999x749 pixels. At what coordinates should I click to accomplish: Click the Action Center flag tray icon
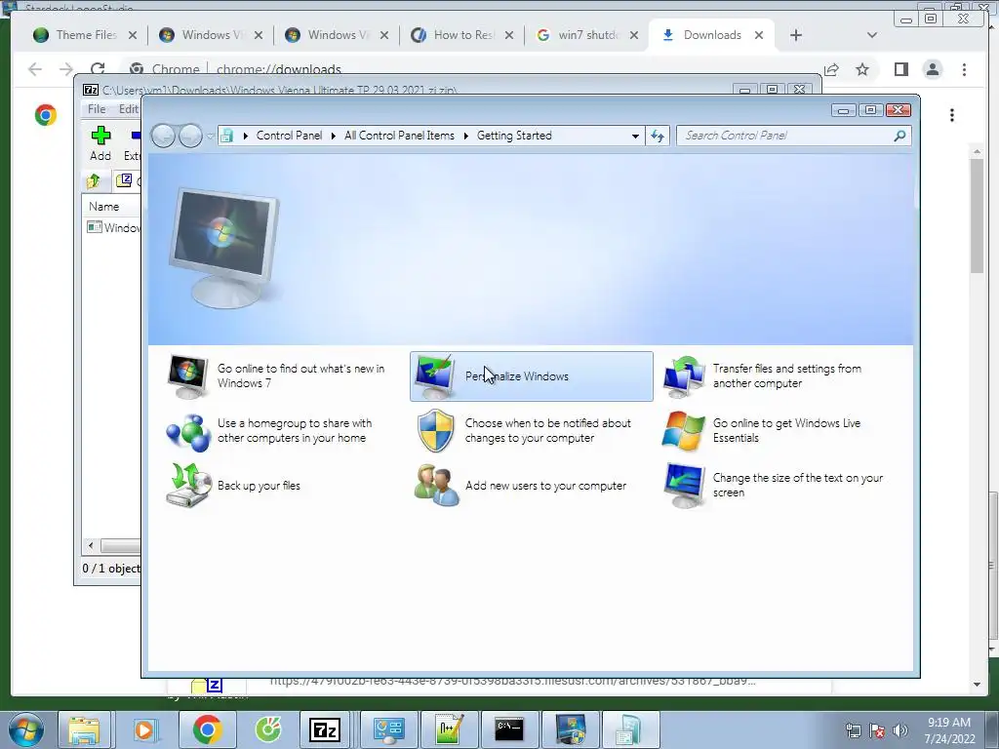click(877, 730)
